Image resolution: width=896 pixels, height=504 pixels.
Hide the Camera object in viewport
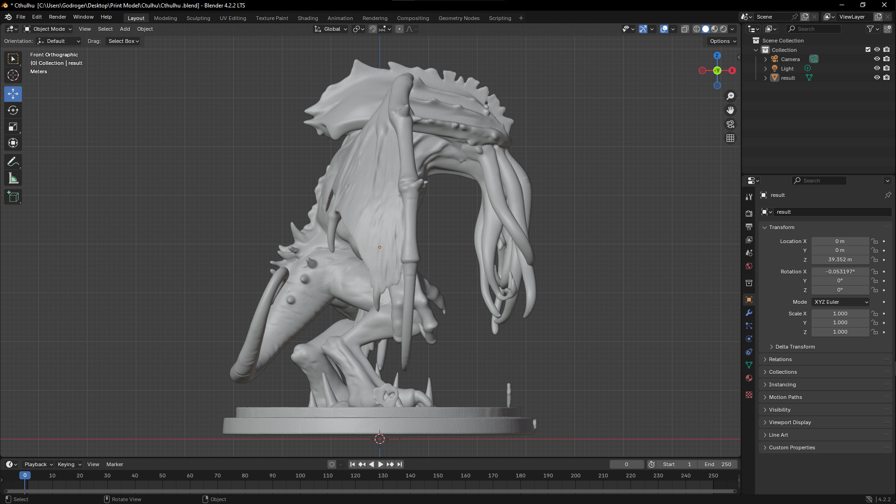[x=877, y=59]
